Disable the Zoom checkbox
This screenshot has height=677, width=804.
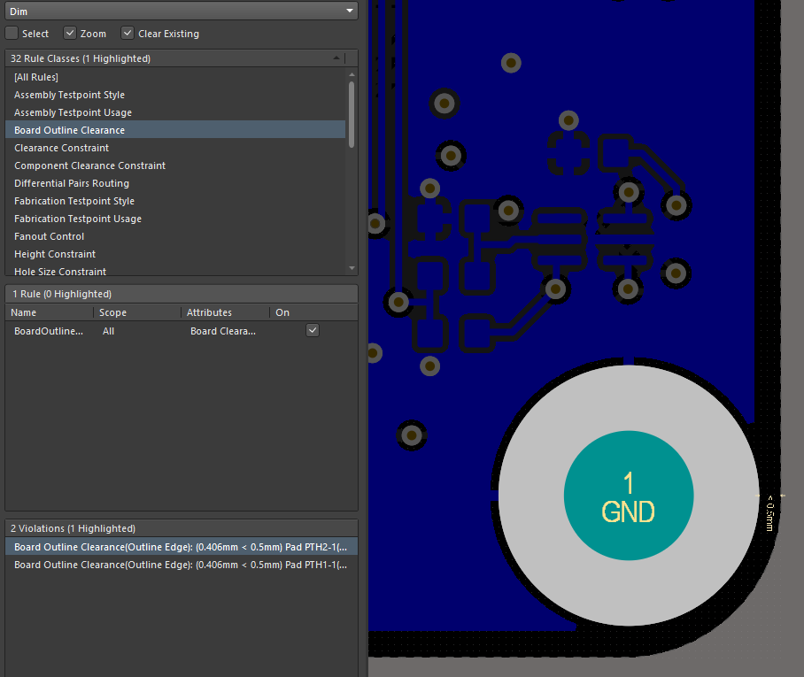tap(69, 32)
